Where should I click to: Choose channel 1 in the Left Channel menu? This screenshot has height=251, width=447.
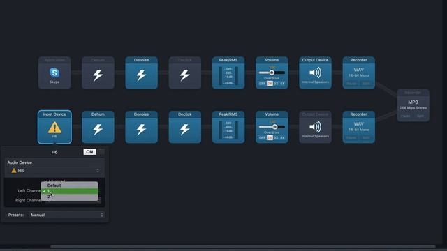click(x=70, y=191)
